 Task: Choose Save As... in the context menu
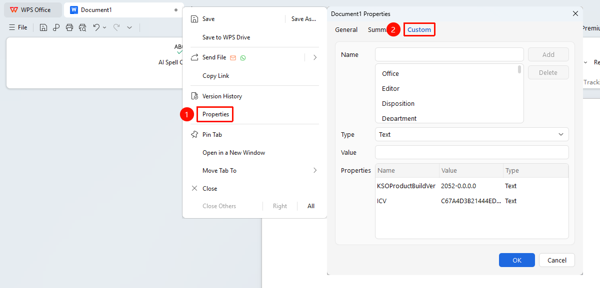pos(304,19)
